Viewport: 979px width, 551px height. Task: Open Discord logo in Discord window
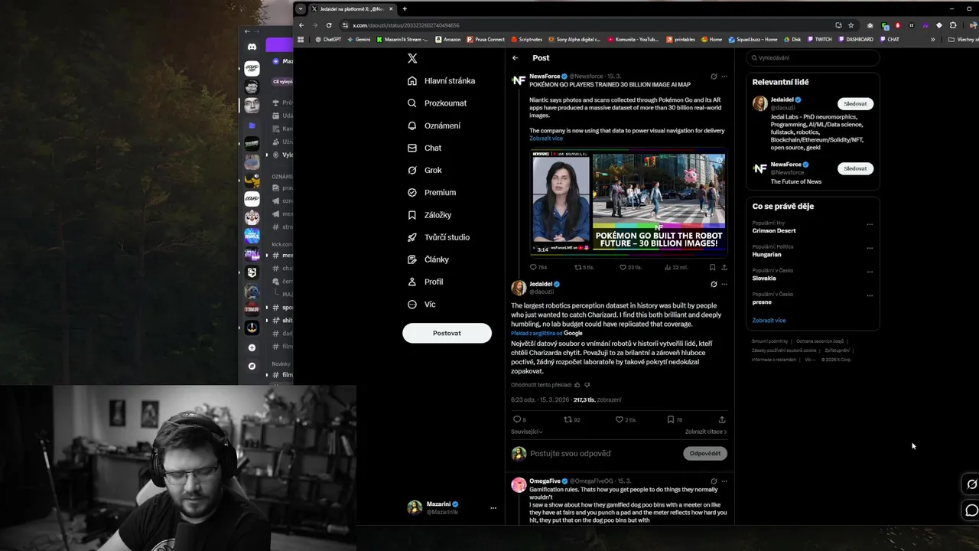click(x=252, y=47)
